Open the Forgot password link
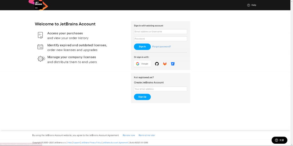Viewport: 293px width, 146px height. [161, 47]
